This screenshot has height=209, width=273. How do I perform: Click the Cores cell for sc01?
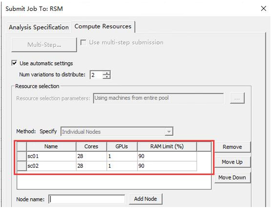91,156
